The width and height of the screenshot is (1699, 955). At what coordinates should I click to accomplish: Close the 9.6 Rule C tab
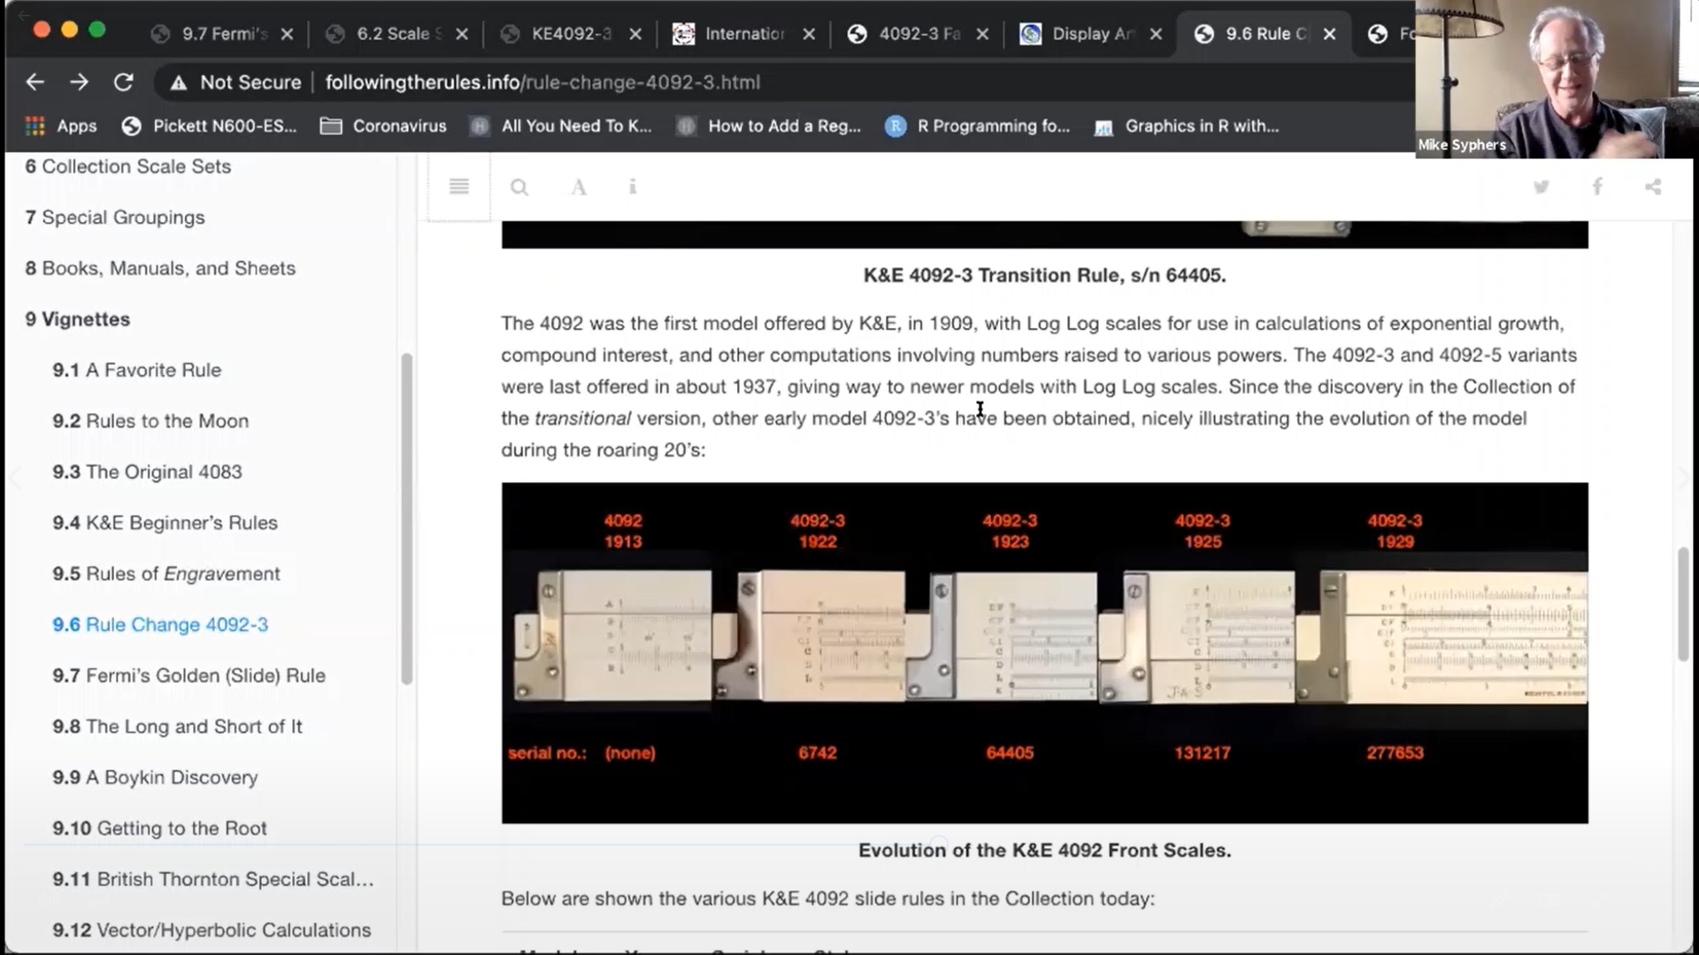[1329, 34]
